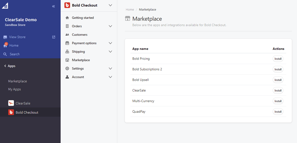Install the Bold Subscriptions 2 app
The image size is (297, 143).
click(x=278, y=69)
